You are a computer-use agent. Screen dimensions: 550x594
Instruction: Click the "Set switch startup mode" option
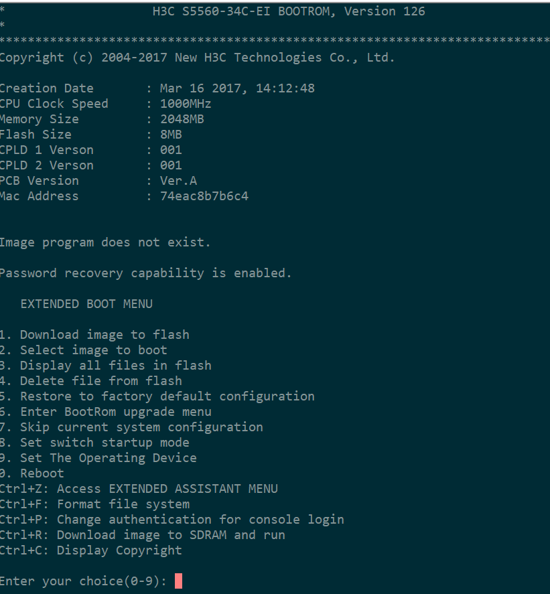(95, 443)
